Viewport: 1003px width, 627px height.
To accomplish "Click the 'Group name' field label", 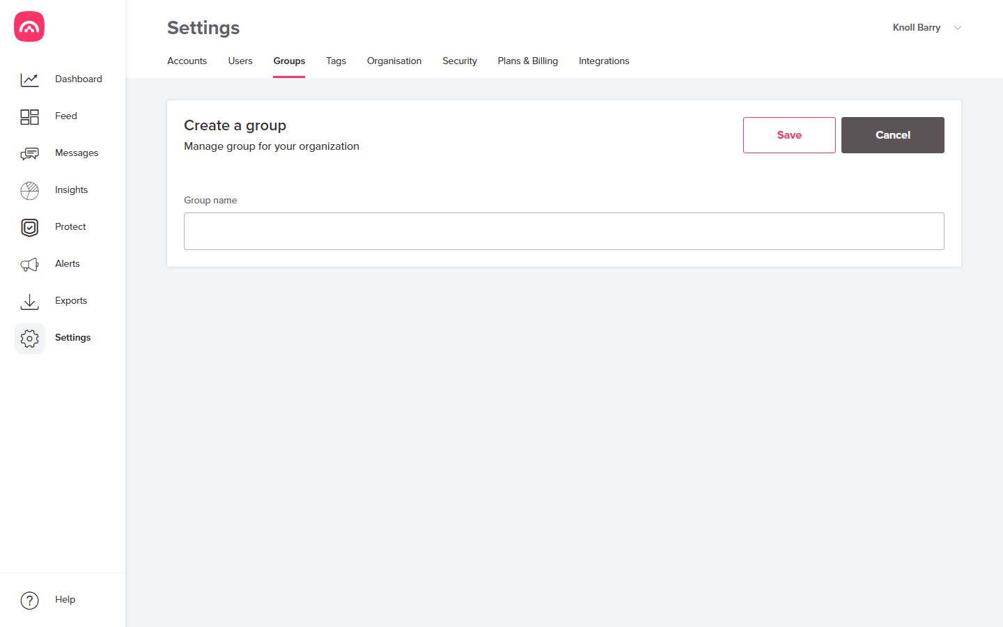I will pyautogui.click(x=210, y=201).
